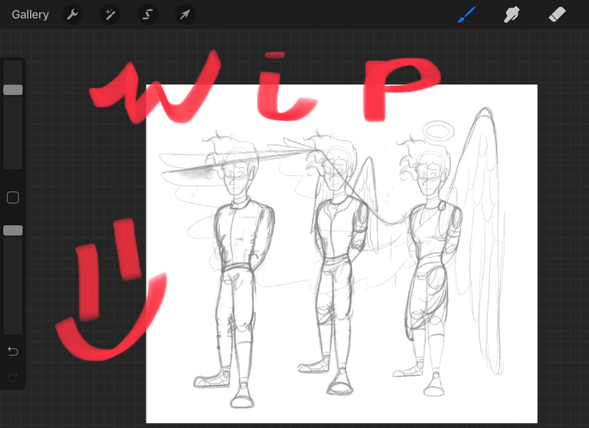Open the Actions wrench menu
Image resolution: width=589 pixels, height=428 pixels.
pyautogui.click(x=72, y=14)
